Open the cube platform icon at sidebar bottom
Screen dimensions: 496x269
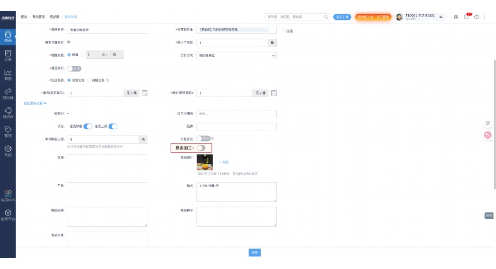(8, 215)
